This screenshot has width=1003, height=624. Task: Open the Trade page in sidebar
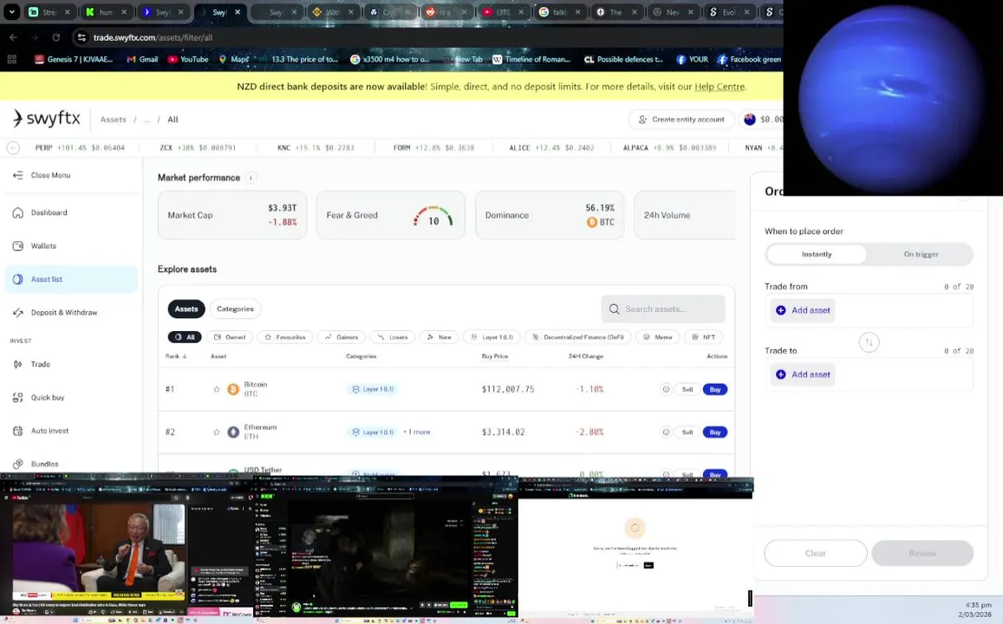pyautogui.click(x=32, y=364)
